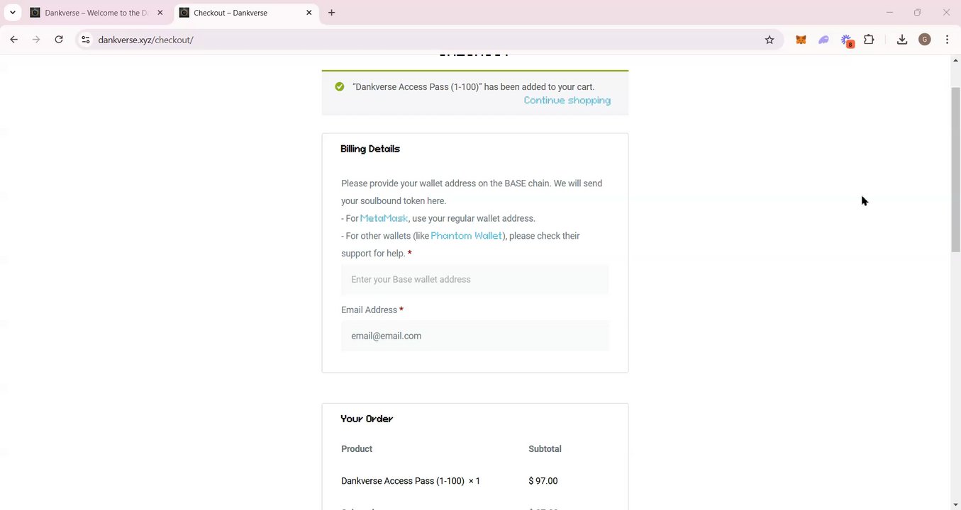The width and height of the screenshot is (961, 510).
Task: Open a new browser tab
Action: pyautogui.click(x=331, y=12)
